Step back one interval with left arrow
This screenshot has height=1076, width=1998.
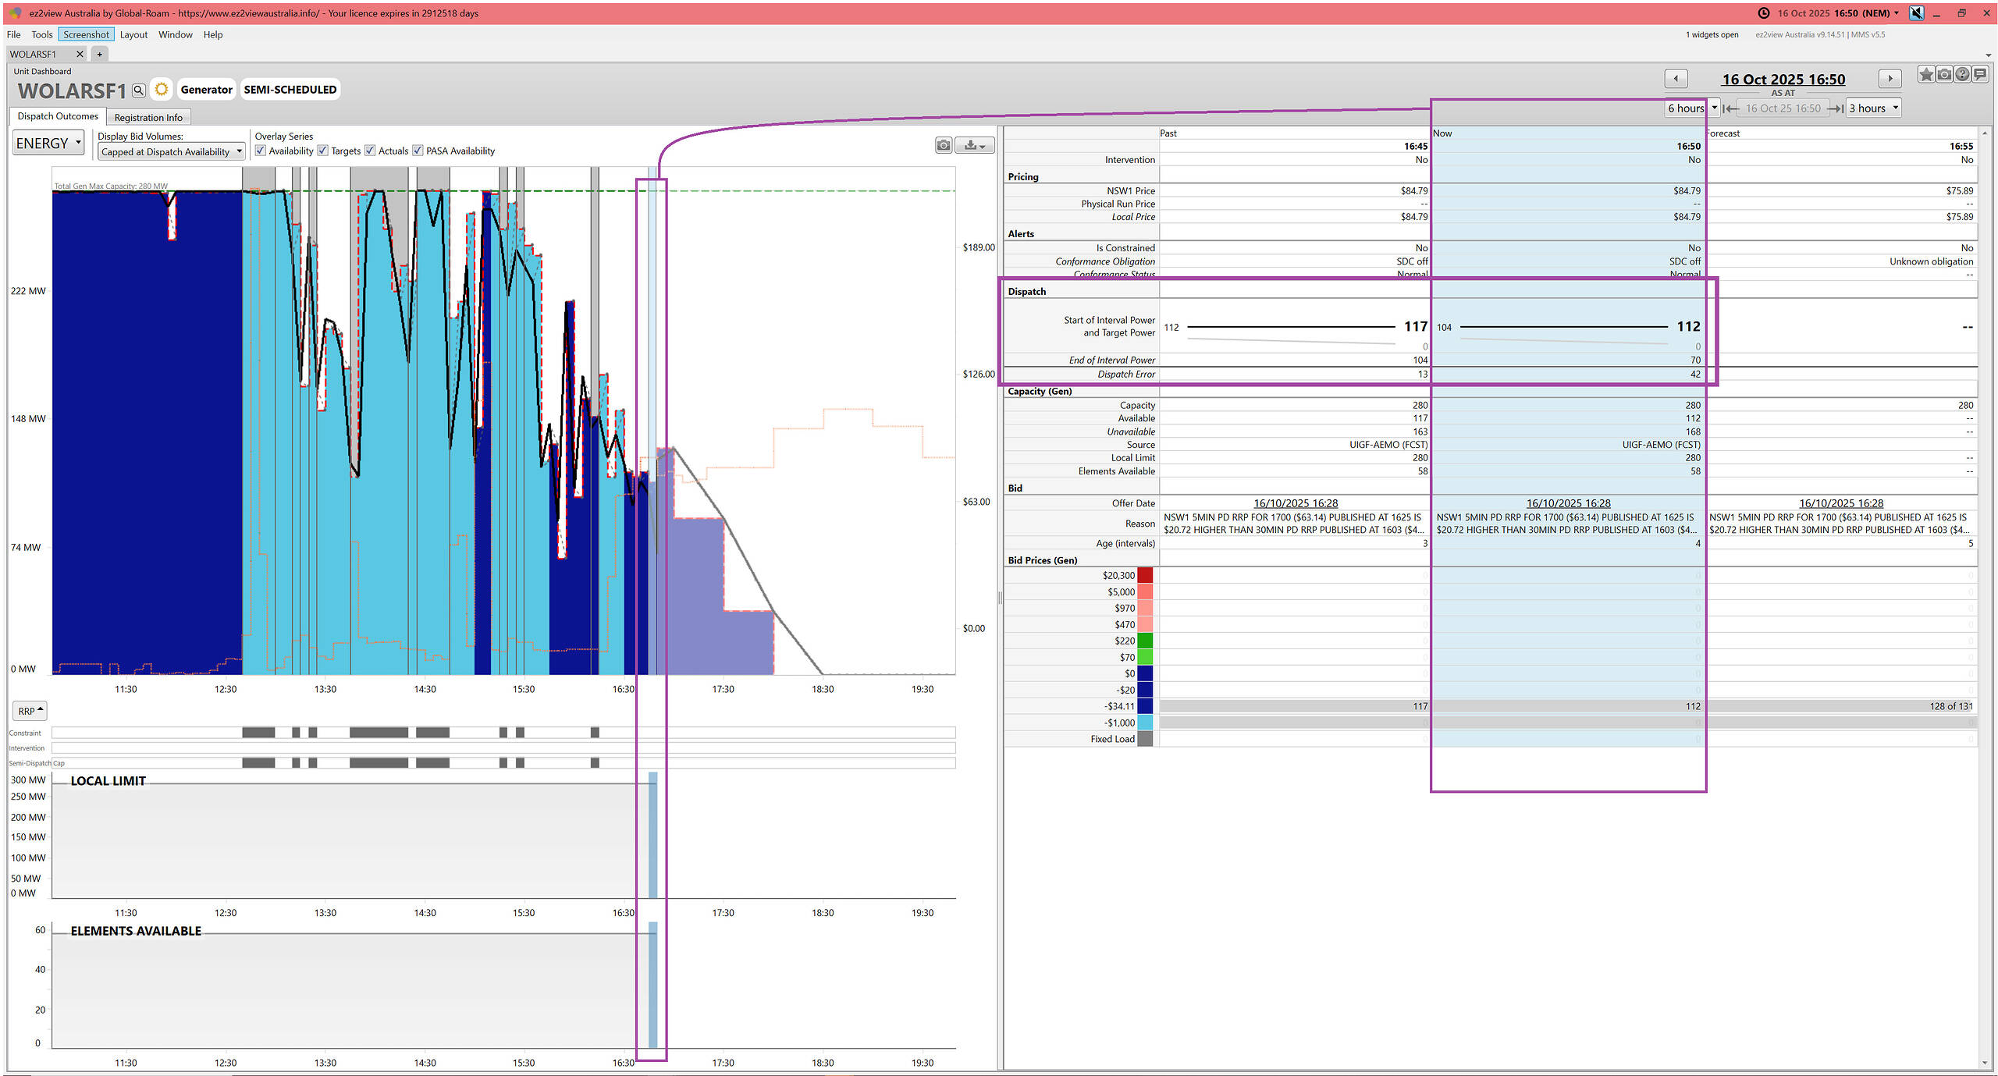1676,79
